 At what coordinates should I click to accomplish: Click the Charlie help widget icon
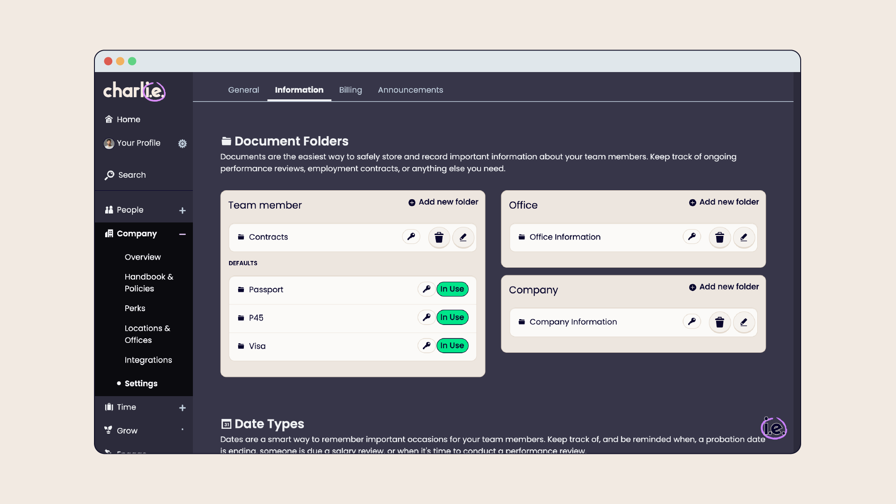click(773, 428)
